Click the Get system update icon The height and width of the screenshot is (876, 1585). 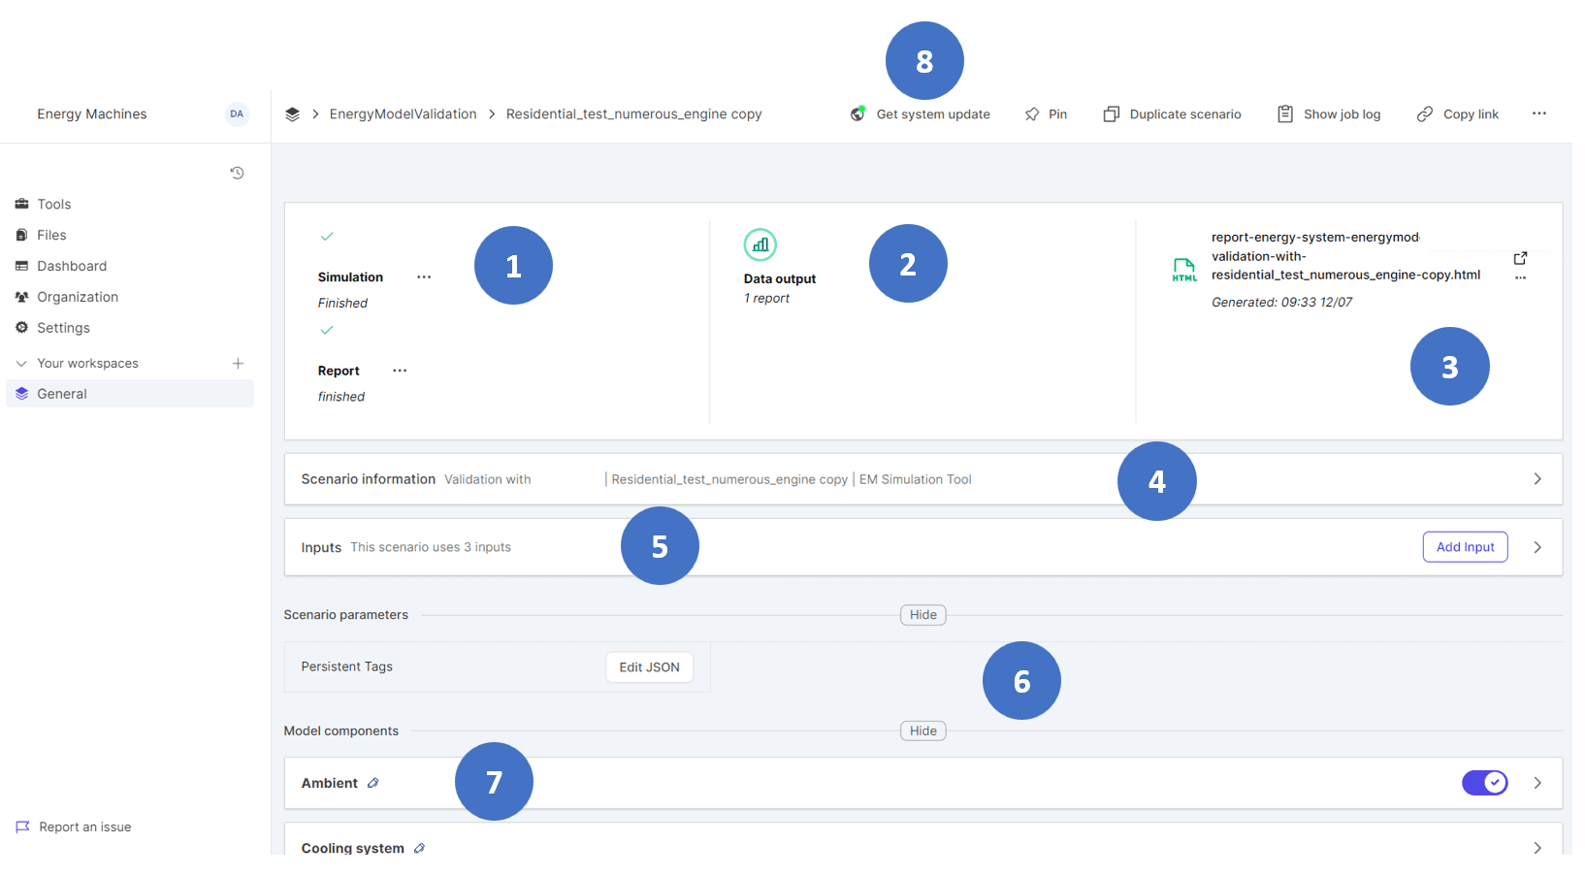[x=857, y=114]
